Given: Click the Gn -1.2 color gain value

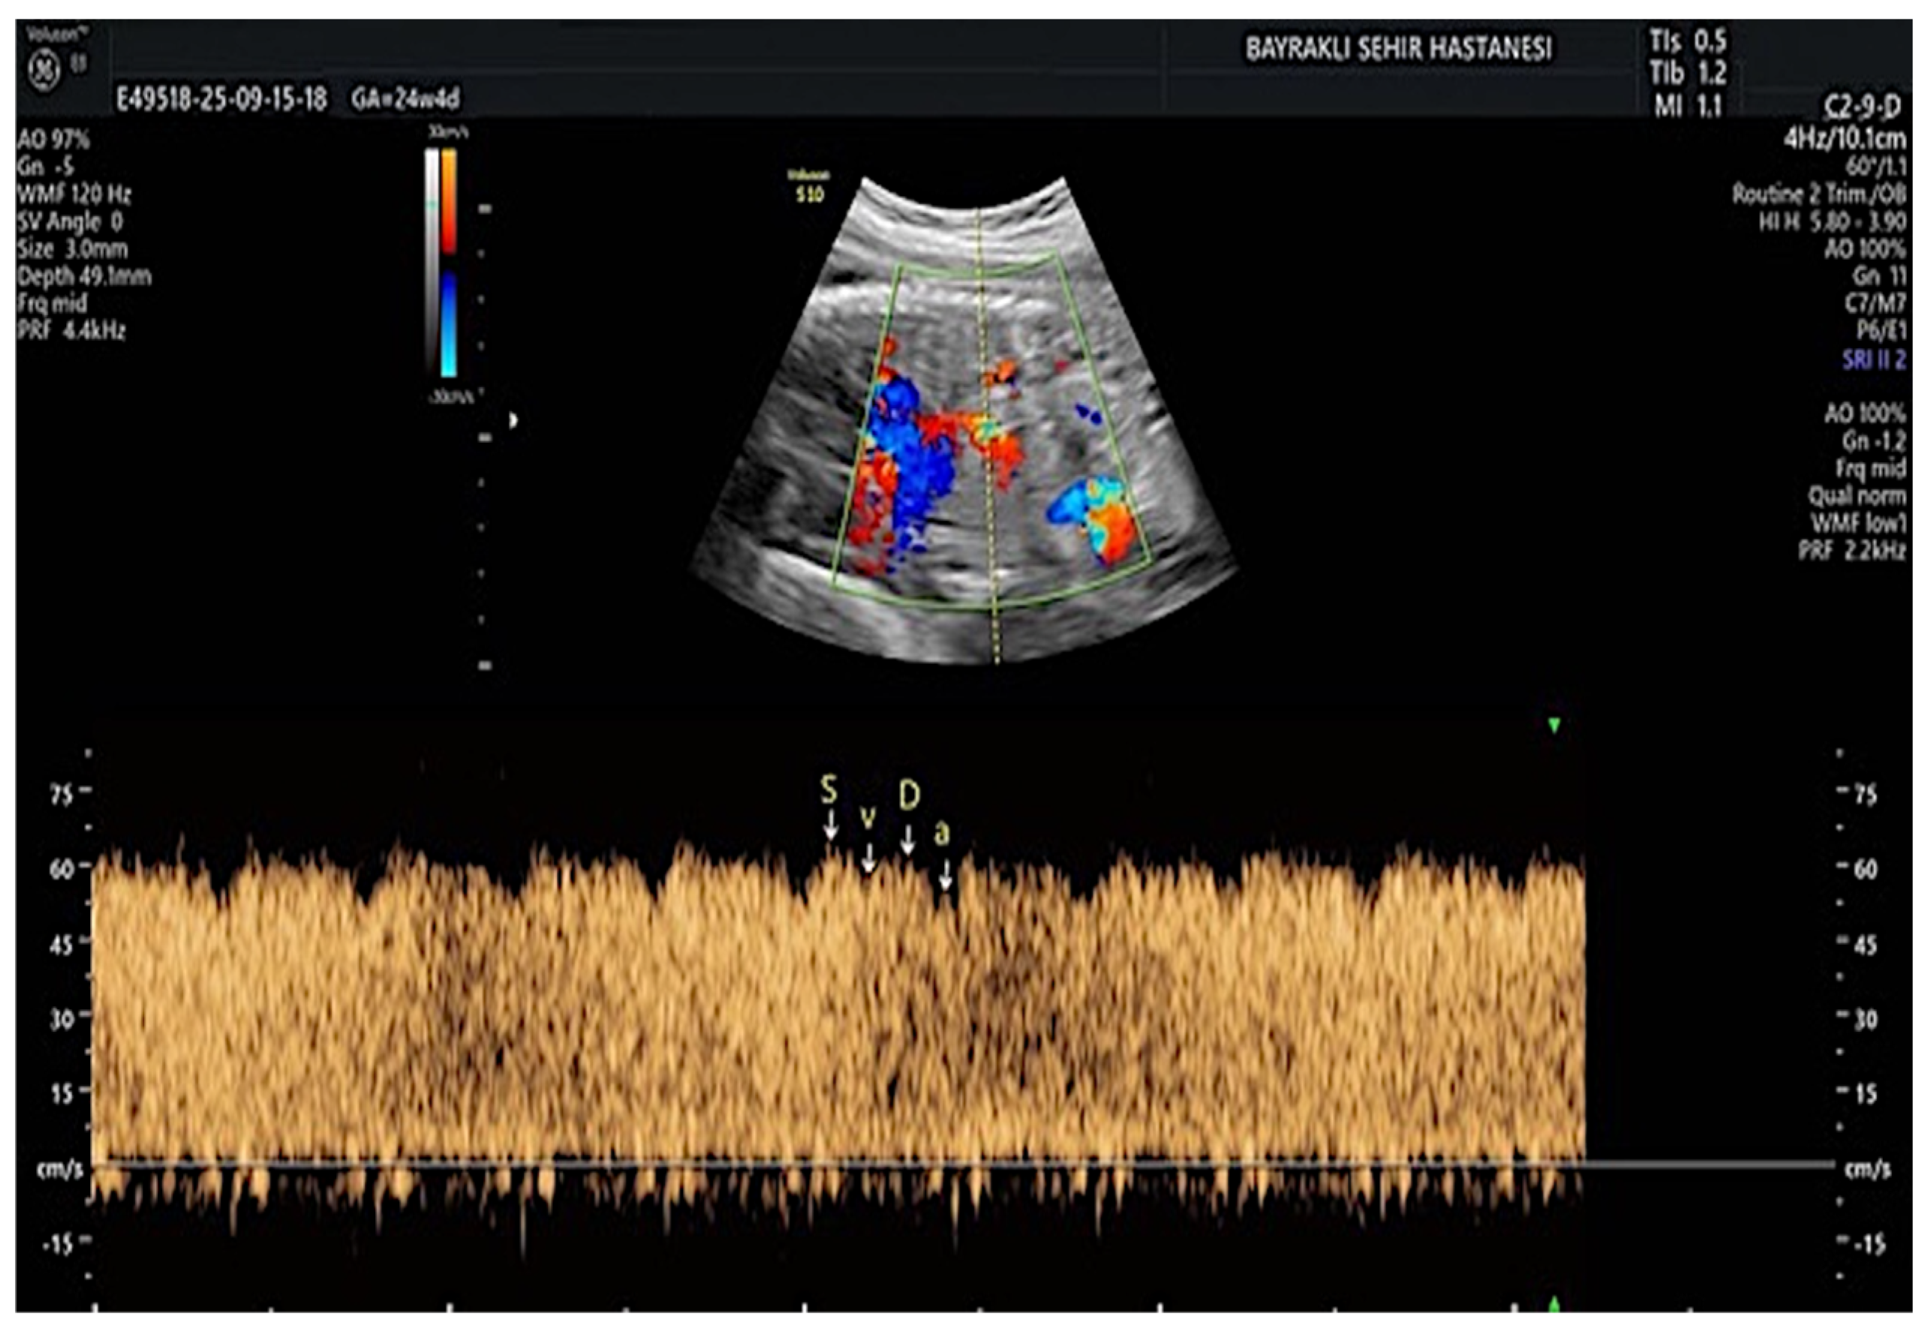Looking at the screenshot, I should (1873, 441).
